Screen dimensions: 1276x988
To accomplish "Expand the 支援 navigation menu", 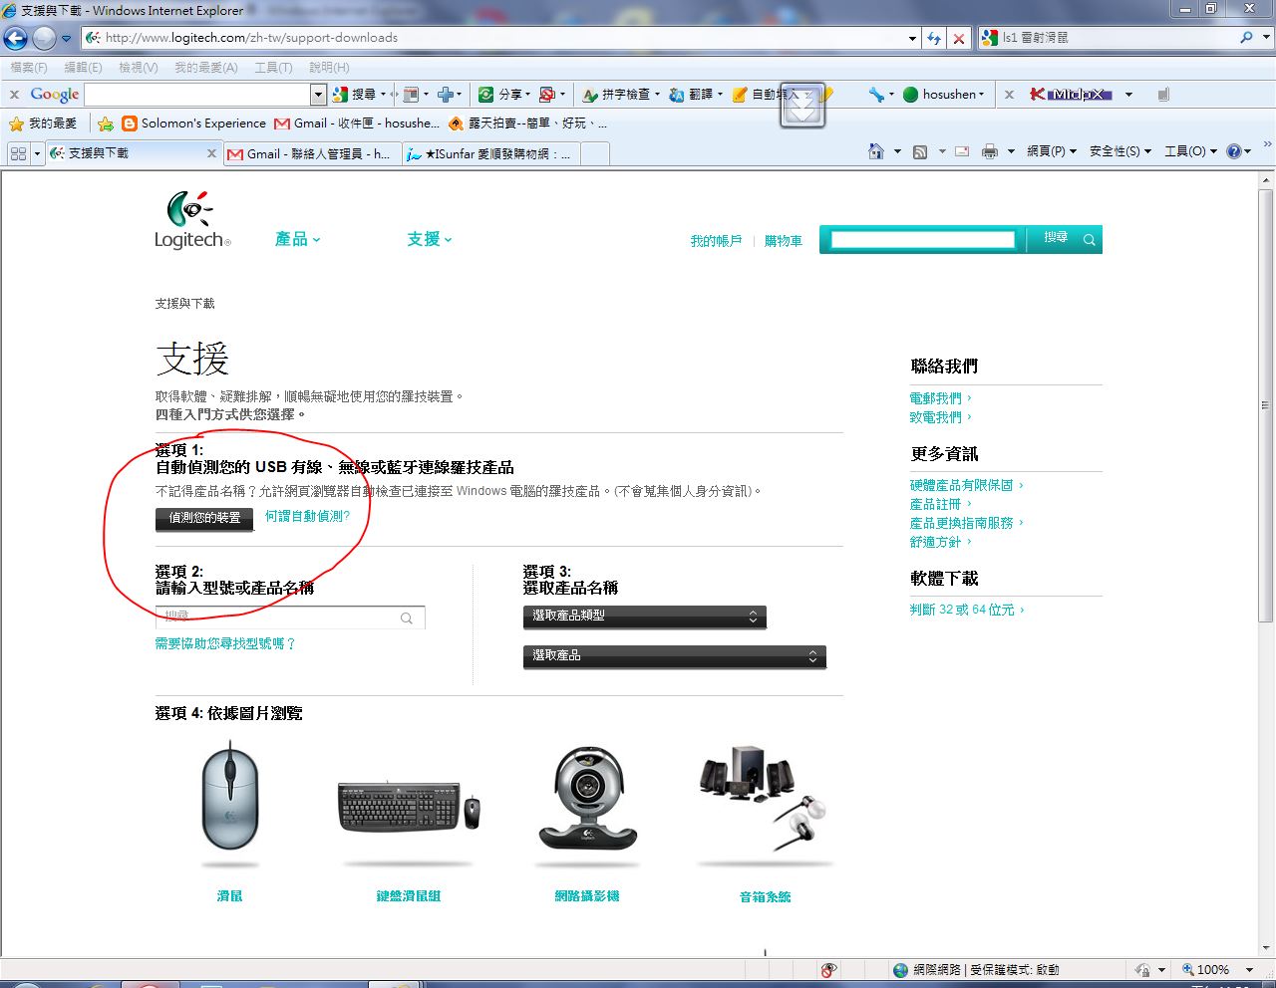I will [x=429, y=239].
